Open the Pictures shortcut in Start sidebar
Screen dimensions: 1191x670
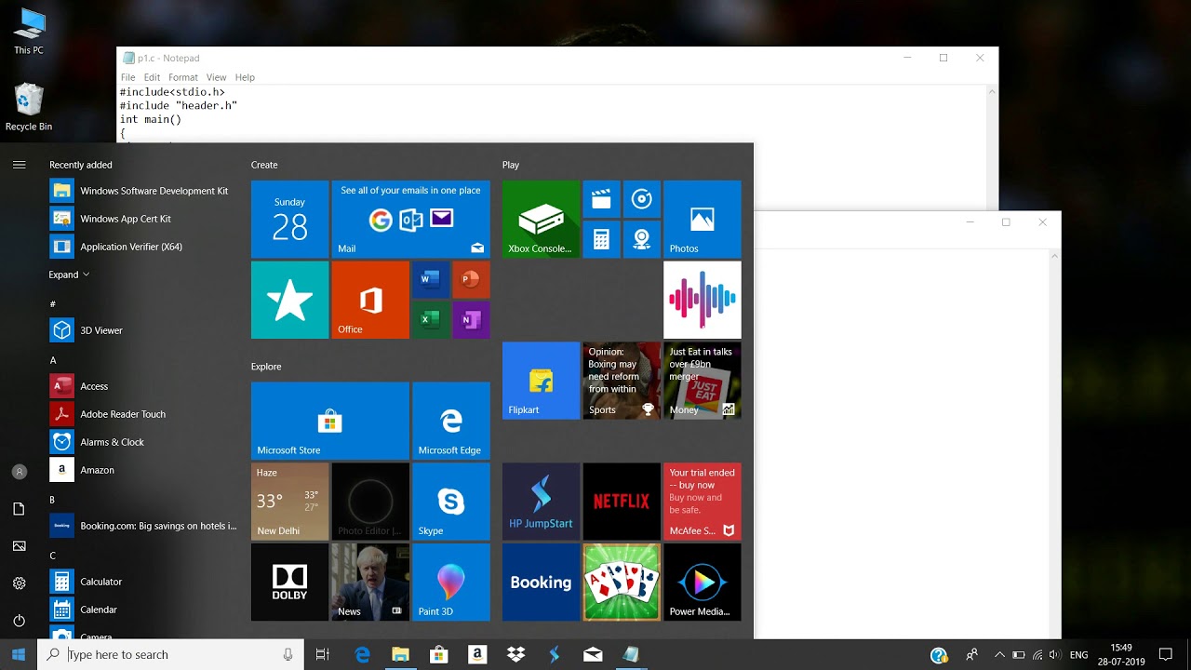tap(19, 546)
